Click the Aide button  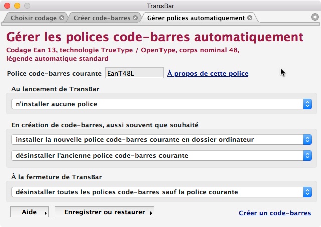tap(29, 212)
